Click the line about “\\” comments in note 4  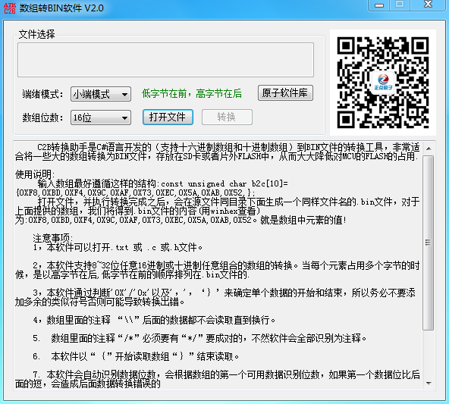tap(154, 320)
